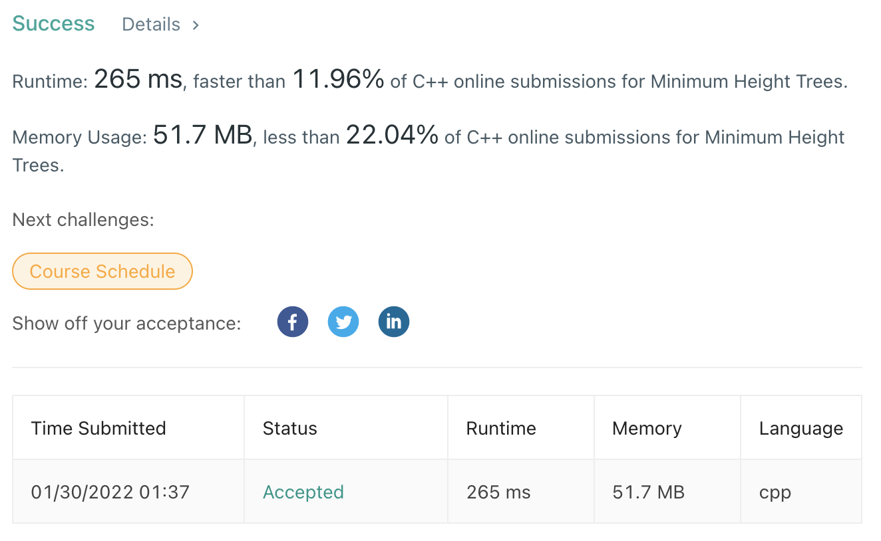Open the Details link
The width and height of the screenshot is (881, 541).
(151, 25)
